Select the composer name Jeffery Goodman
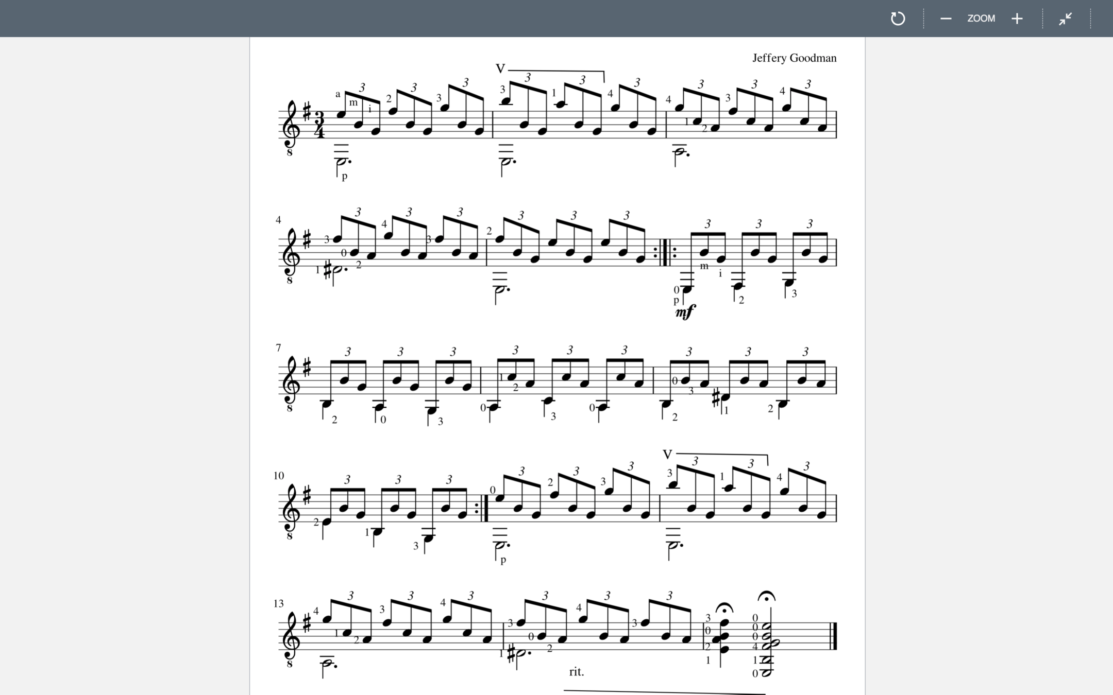Image resolution: width=1113 pixels, height=695 pixels. (794, 58)
